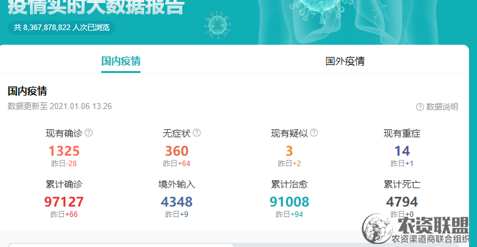Screen dimensions: 477x247
Task: Switch to the 国外疫情 tab
Action: (345, 61)
